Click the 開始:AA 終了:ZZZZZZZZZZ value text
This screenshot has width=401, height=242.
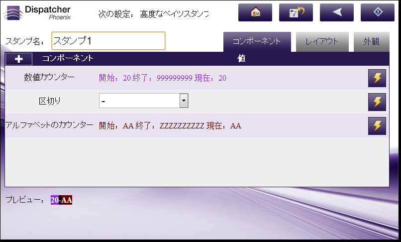pos(170,126)
